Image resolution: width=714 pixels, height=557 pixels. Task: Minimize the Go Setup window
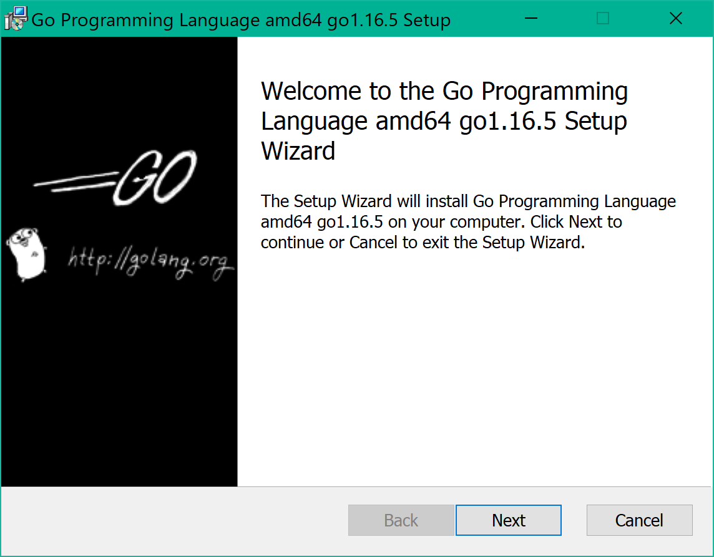531,19
